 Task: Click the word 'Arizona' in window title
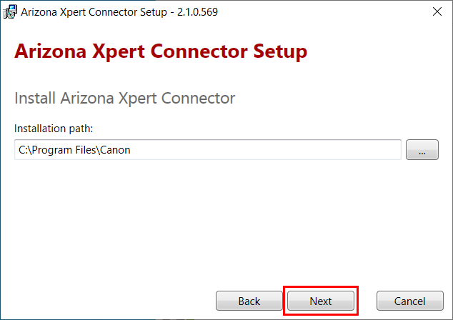tap(39, 12)
